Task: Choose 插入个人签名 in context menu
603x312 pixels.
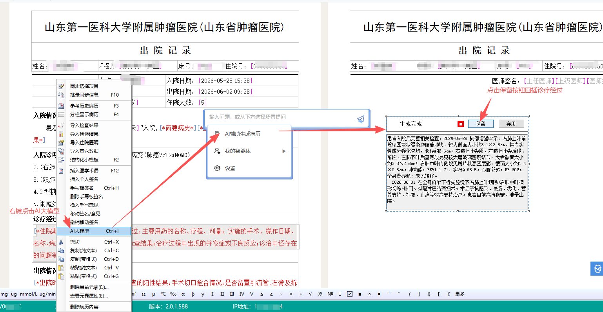Action: point(94,179)
